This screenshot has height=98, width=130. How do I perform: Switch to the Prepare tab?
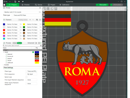[x=13, y=5]
